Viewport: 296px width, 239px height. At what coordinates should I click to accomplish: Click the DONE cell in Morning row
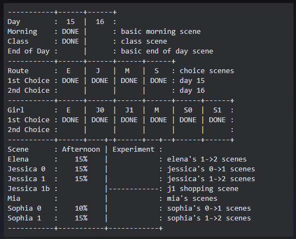[70, 32]
